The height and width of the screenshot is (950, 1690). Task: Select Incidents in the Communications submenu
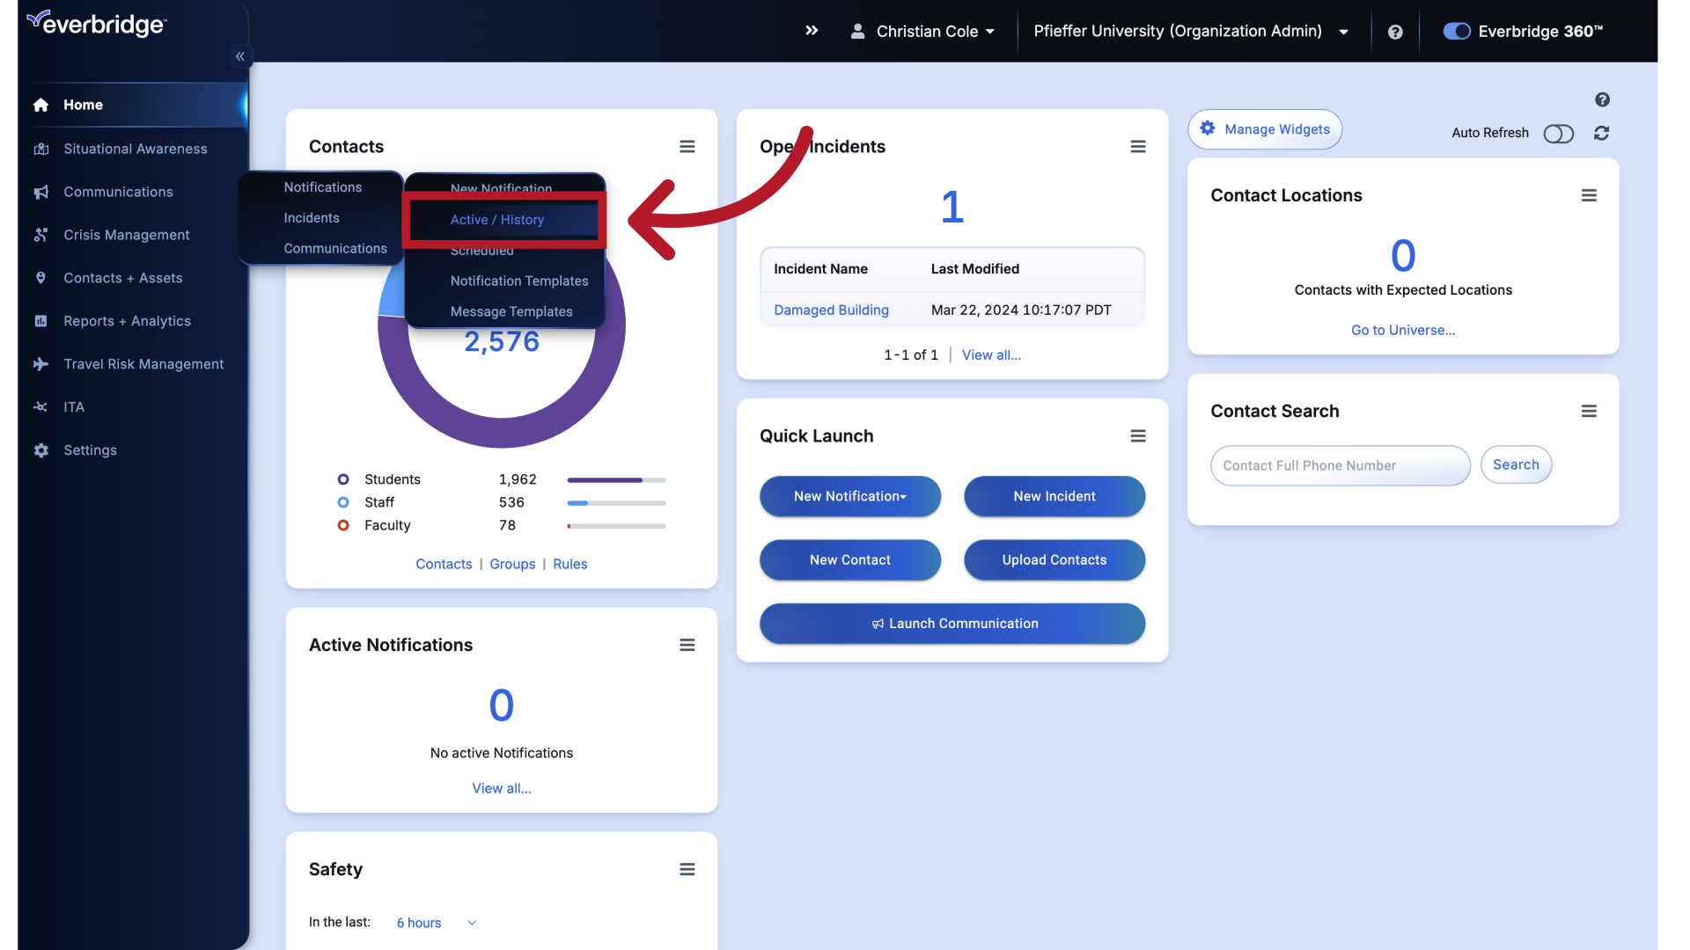[311, 218]
